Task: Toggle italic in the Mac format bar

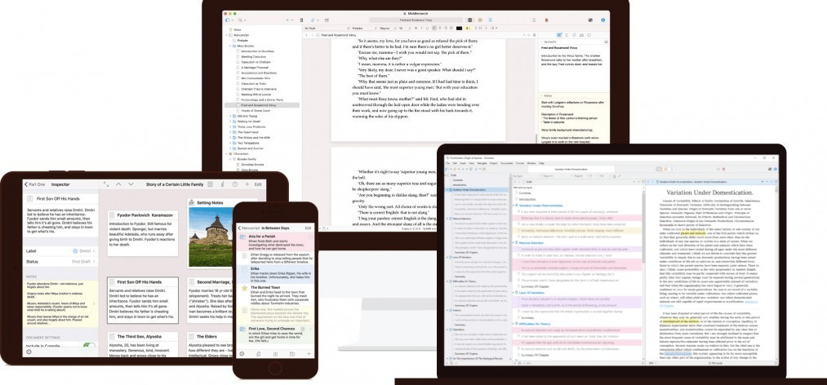Action: [421, 28]
